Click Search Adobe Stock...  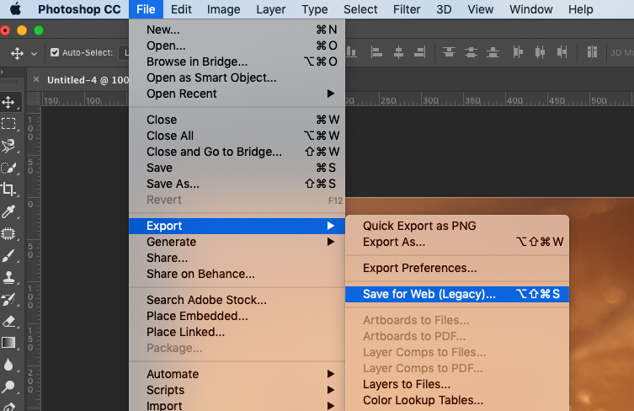point(237,300)
